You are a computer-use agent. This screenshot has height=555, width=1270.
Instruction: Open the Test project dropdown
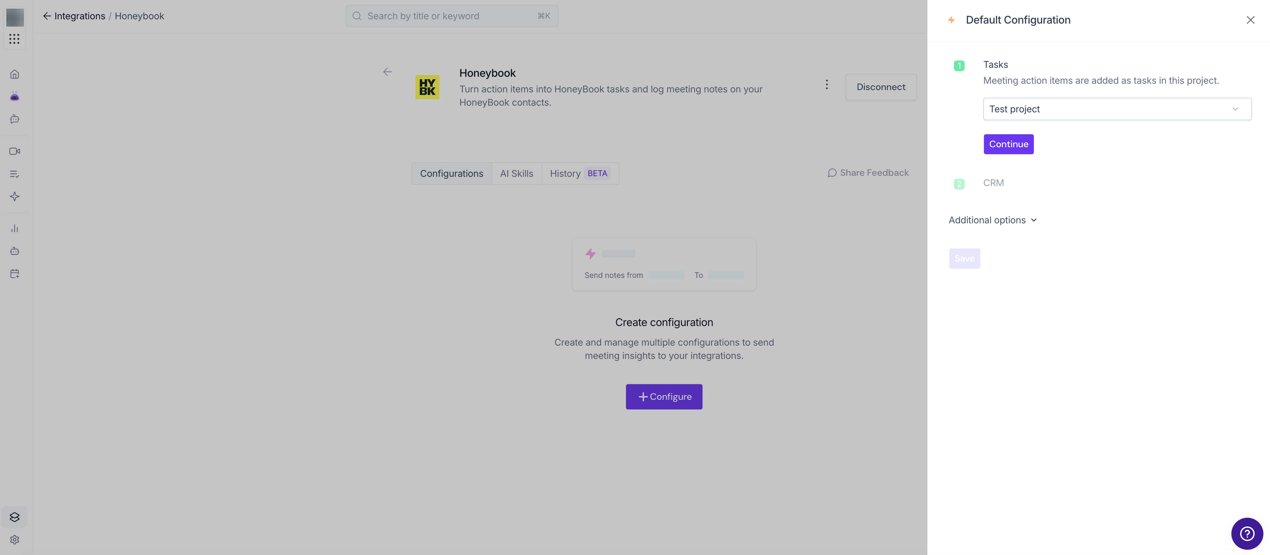1117,109
